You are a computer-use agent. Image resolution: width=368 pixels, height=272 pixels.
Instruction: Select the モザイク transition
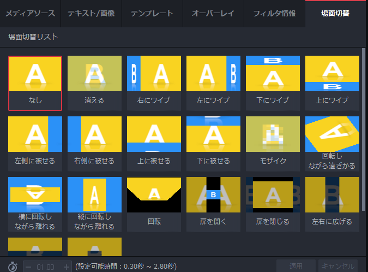273,144
